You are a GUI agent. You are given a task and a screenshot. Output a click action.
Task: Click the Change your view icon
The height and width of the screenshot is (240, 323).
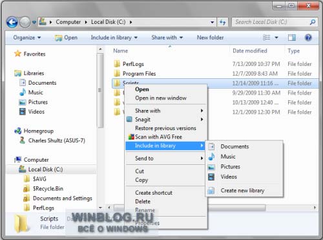pos(267,38)
